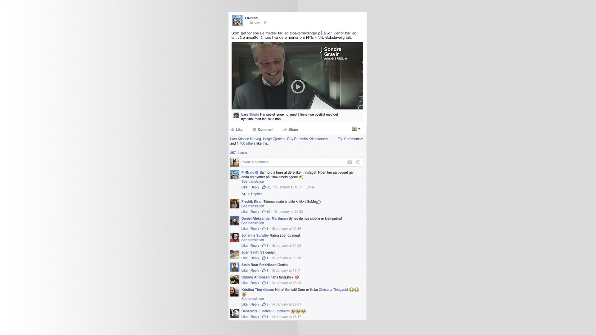Open Lars-Kristian Harveg's profile
Image resolution: width=596 pixels, height=335 pixels.
[x=246, y=139]
